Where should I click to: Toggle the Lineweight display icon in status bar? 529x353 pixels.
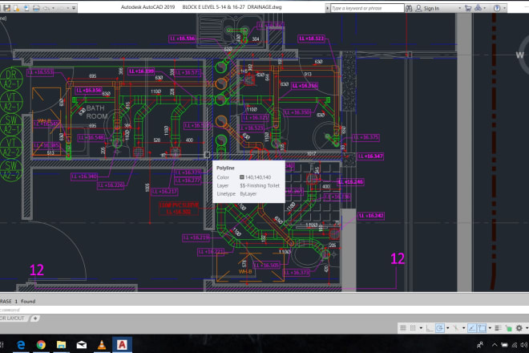tap(498, 327)
